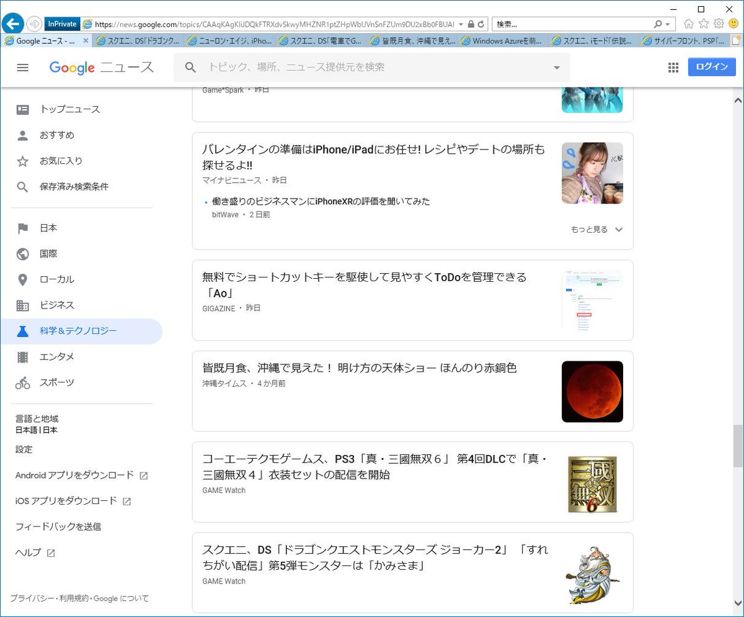Open the 皆既月食、沖縄で見えた article
The width and height of the screenshot is (744, 617).
(x=360, y=368)
